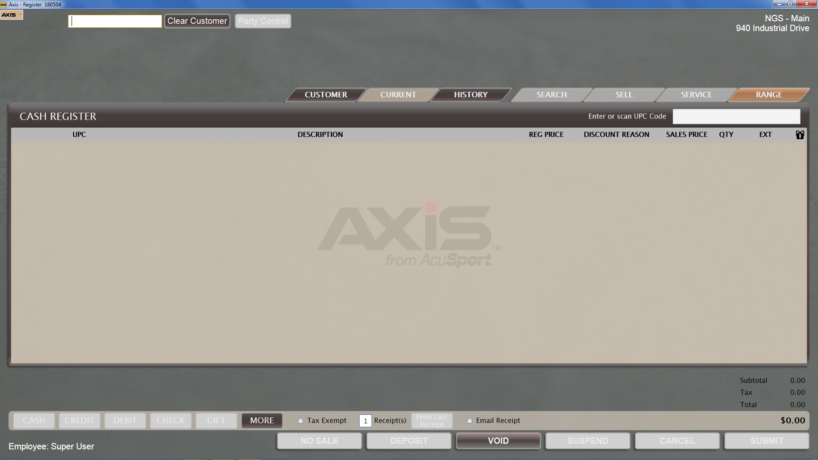Viewport: 818px width, 460px height.
Task: Click the MORE payment options button
Action: (262, 420)
